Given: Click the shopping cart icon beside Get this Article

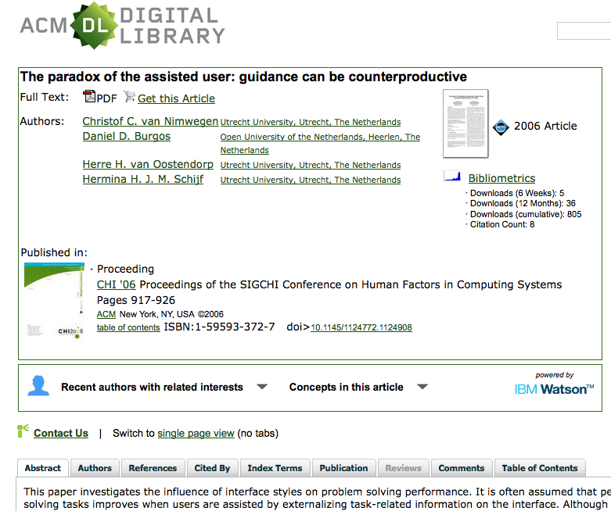Looking at the screenshot, I should click(x=129, y=98).
